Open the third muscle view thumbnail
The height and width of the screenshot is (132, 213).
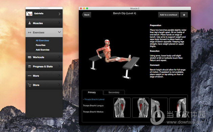click(159, 108)
